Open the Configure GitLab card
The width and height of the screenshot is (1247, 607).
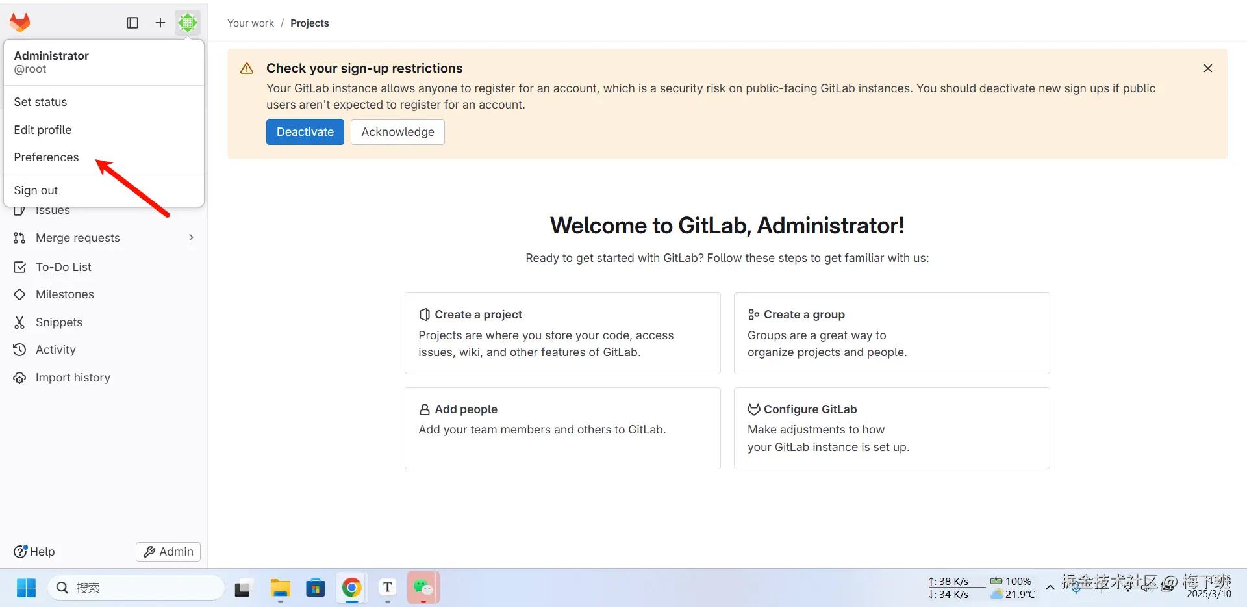(892, 428)
